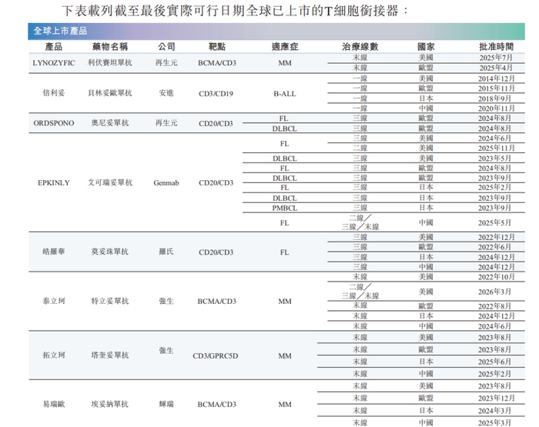Click the ORDSPONO product cell

[54, 123]
